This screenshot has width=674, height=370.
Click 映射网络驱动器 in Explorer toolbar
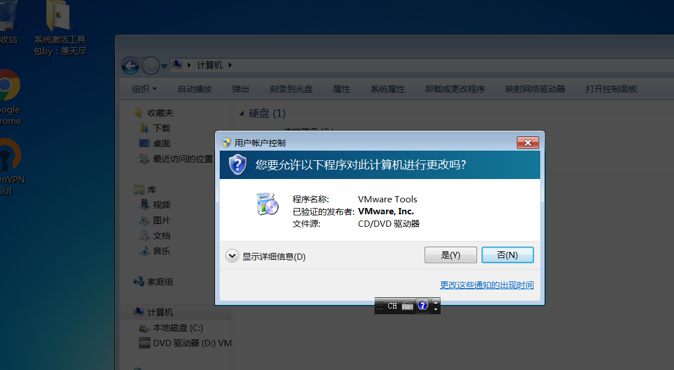[x=535, y=89]
